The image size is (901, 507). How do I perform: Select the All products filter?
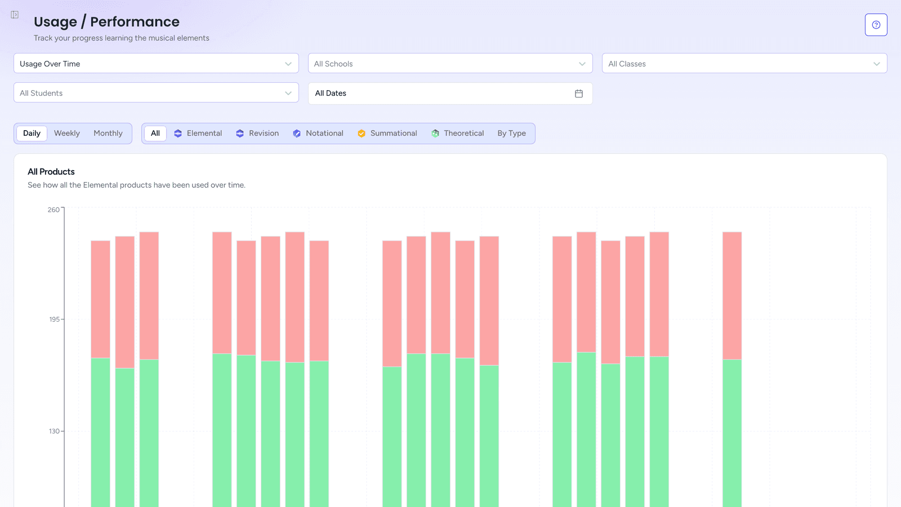click(155, 134)
